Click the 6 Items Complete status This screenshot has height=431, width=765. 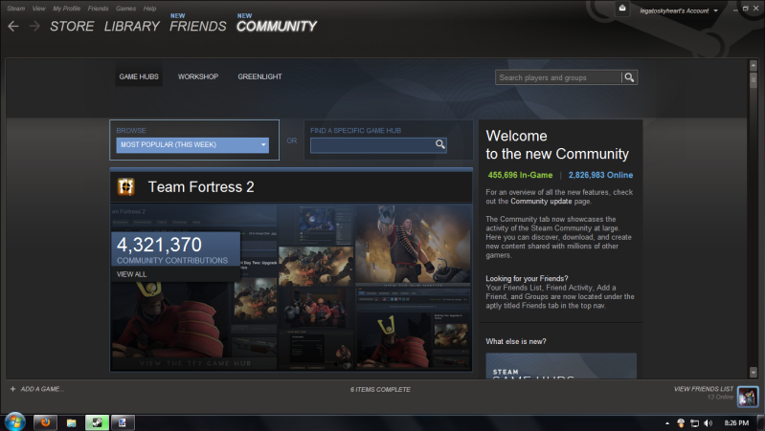tap(380, 389)
